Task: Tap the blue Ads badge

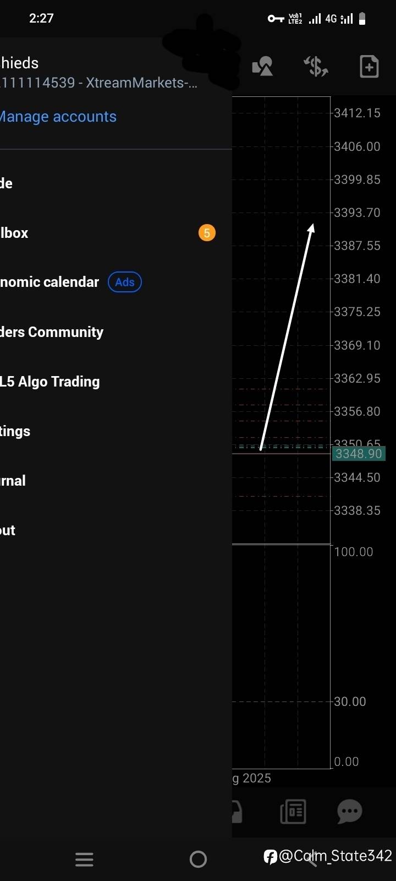Action: [125, 282]
